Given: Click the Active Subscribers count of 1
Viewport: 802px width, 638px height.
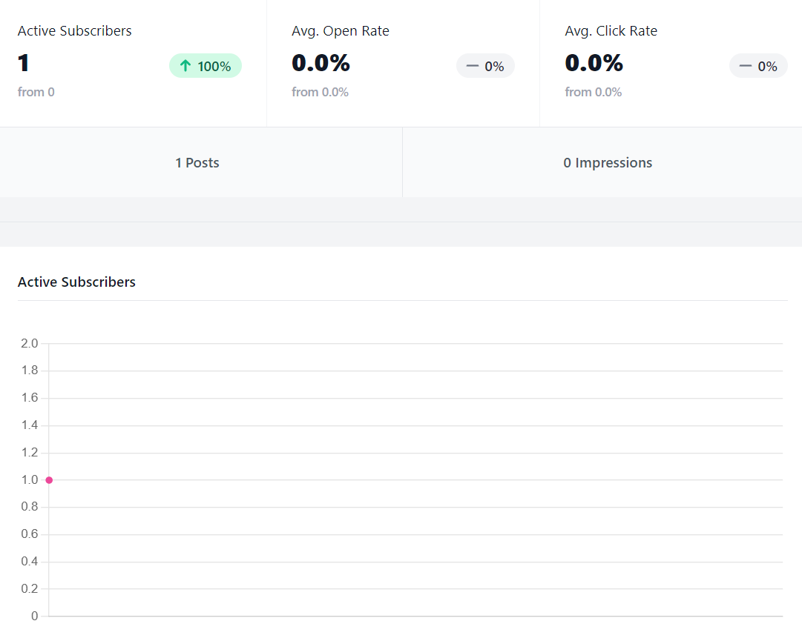Looking at the screenshot, I should [x=24, y=63].
